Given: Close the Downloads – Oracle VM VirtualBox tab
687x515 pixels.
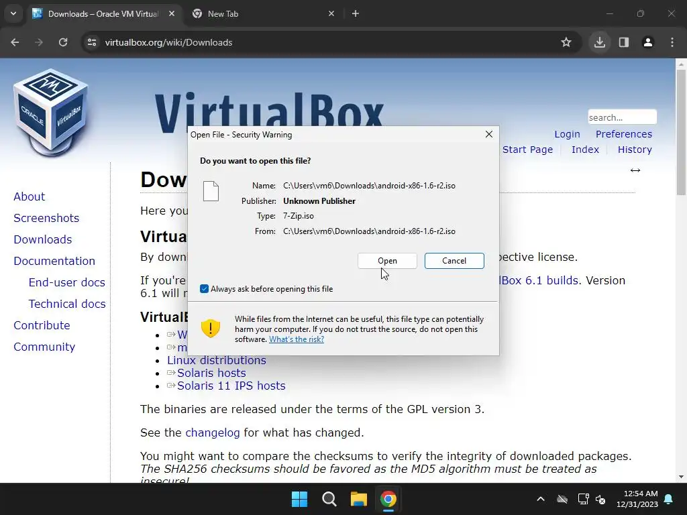Looking at the screenshot, I should pyautogui.click(x=172, y=13).
